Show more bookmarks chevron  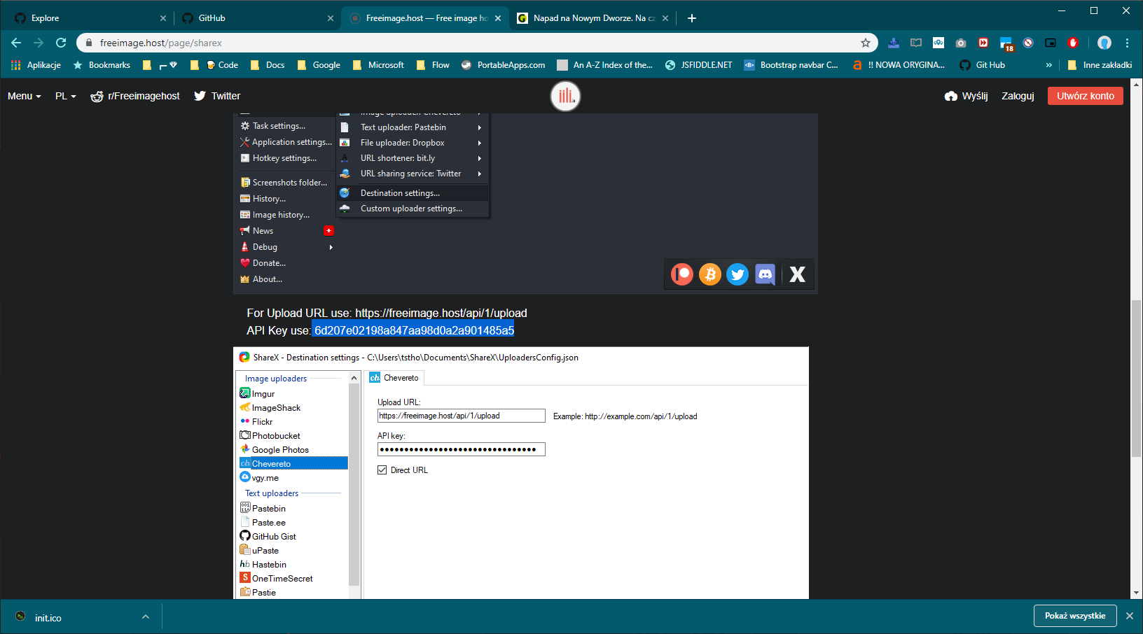click(1048, 65)
